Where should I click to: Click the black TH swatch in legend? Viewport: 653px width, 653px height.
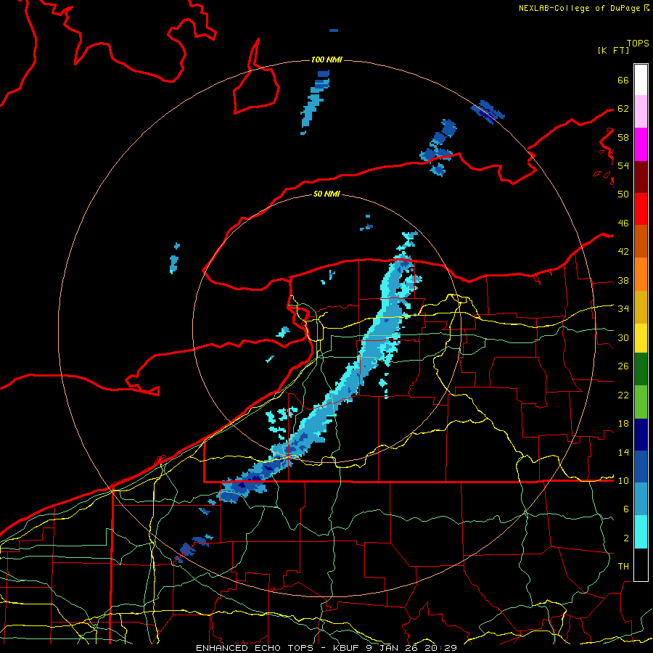[x=641, y=564]
